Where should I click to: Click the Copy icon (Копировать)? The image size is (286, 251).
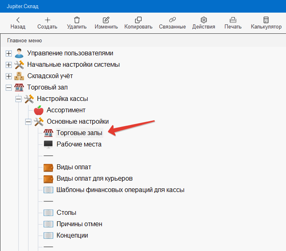(138, 20)
